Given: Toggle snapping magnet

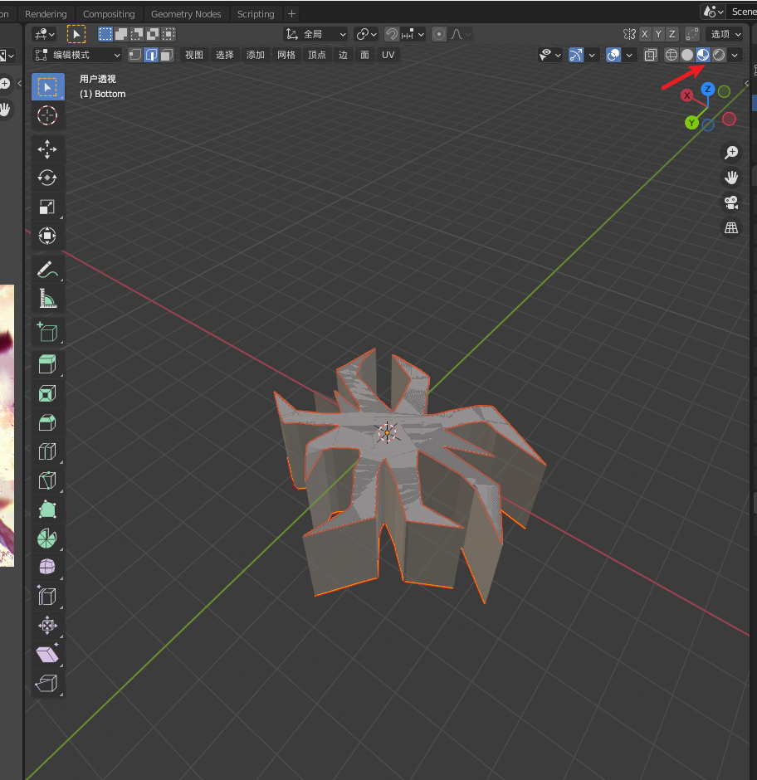Looking at the screenshot, I should [392, 34].
